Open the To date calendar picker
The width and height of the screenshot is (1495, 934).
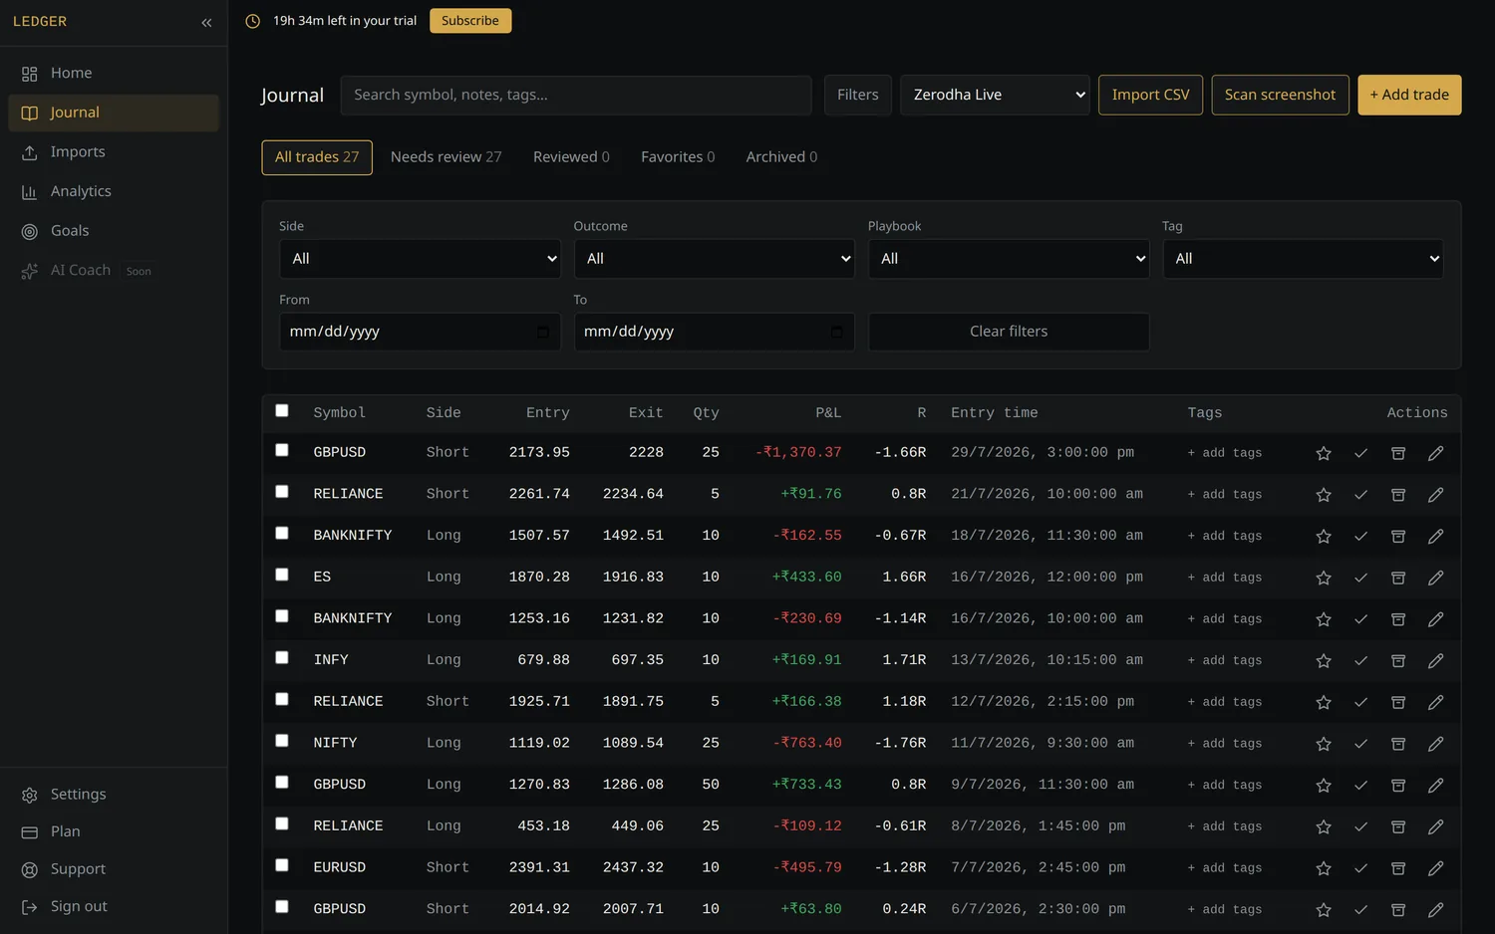click(x=836, y=333)
